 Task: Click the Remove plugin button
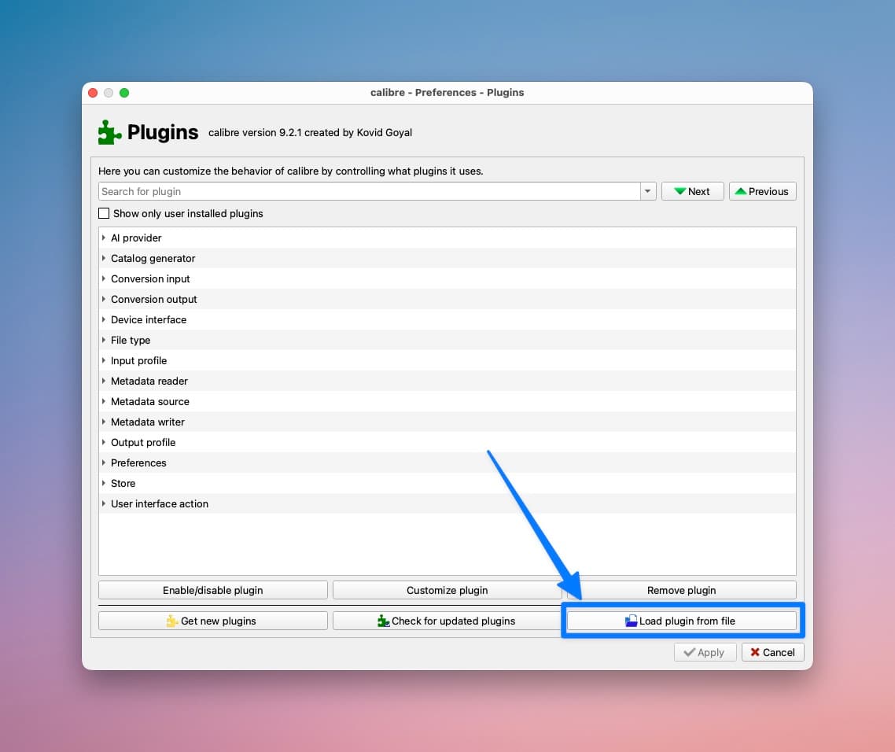click(682, 590)
